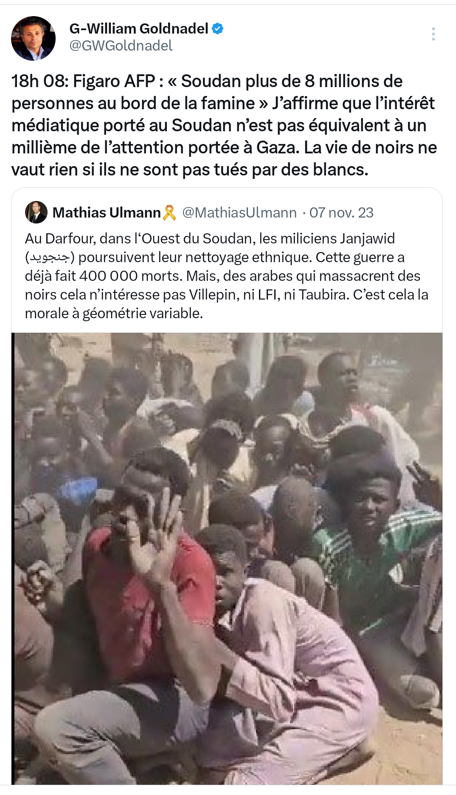Click the Arabic word جنجويد
Image resolution: width=456 pixels, height=795 pixels.
tap(50, 257)
